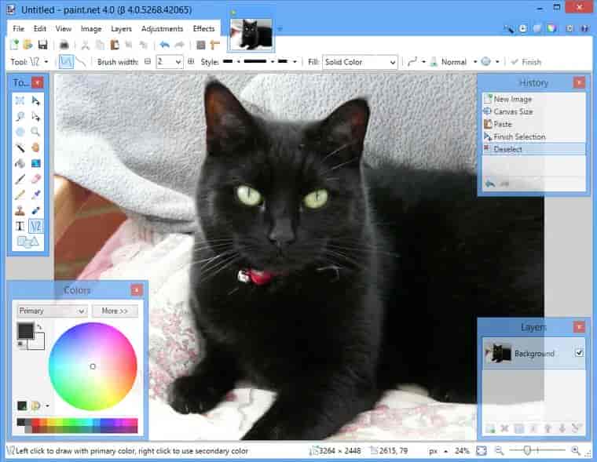Viewport: 597px width, 462px height.
Task: Open the Adjustments menu
Action: pyautogui.click(x=162, y=29)
